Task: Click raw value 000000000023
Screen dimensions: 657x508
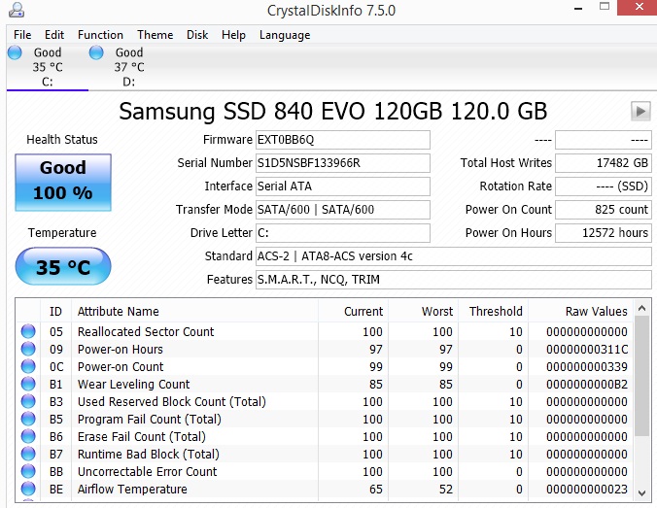Action: 587,490
